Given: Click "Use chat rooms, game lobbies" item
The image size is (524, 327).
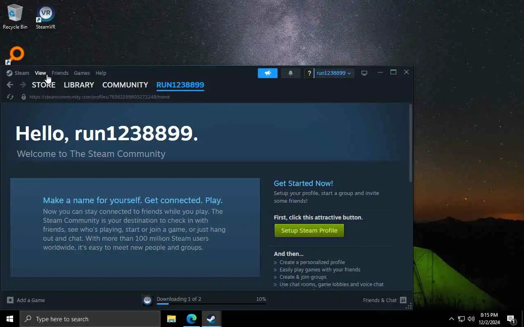Looking at the screenshot, I should 332,284.
